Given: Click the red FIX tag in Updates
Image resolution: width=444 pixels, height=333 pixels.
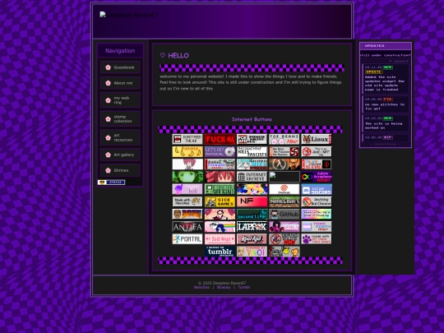Looking at the screenshot, I should 387,99.
